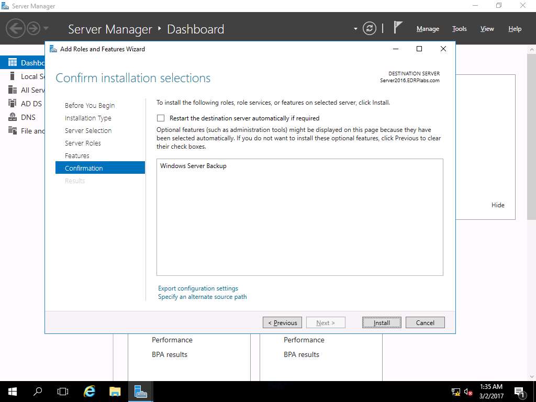Refresh the Server Manager dashboard
536x402 pixels.
click(369, 28)
